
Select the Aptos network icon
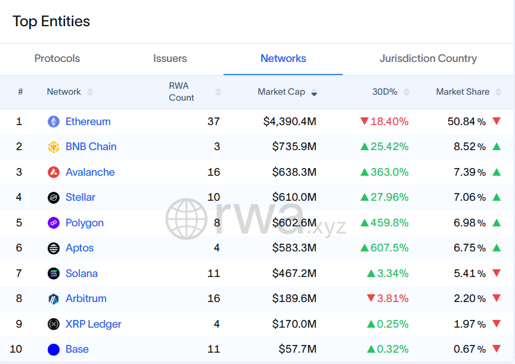[52, 248]
